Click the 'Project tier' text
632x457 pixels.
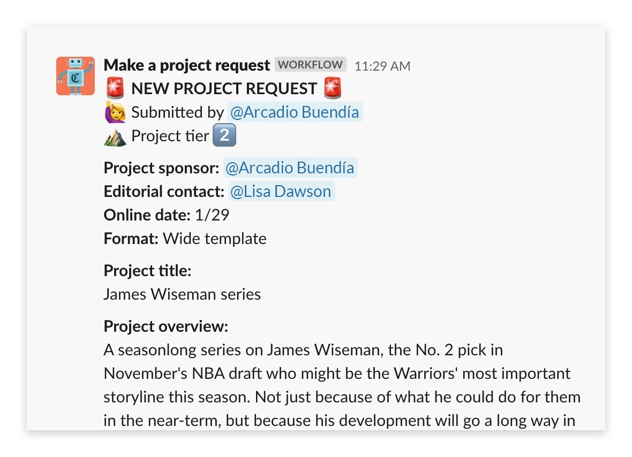point(170,136)
